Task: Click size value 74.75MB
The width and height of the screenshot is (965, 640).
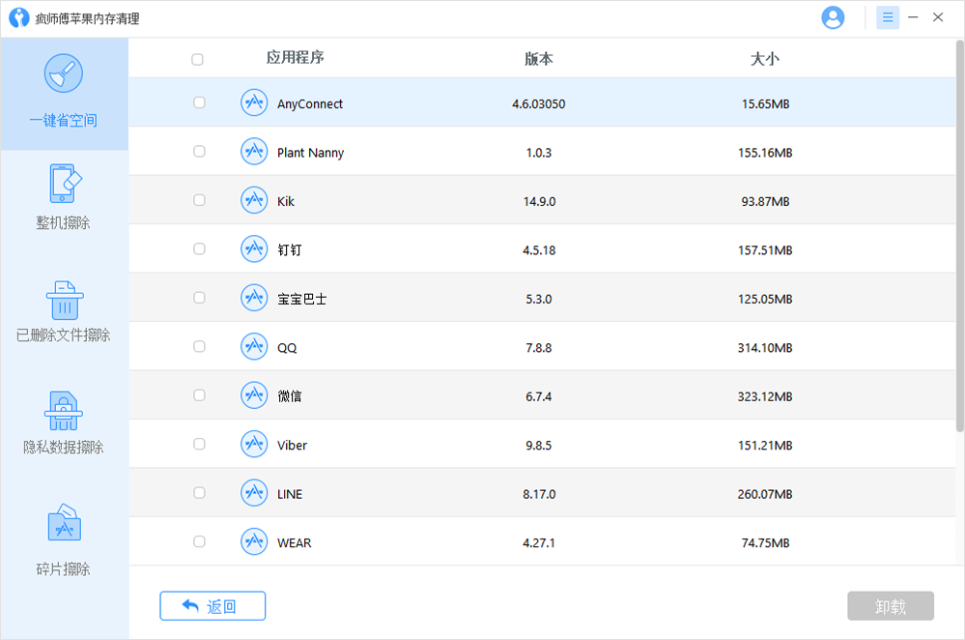Action: [766, 542]
